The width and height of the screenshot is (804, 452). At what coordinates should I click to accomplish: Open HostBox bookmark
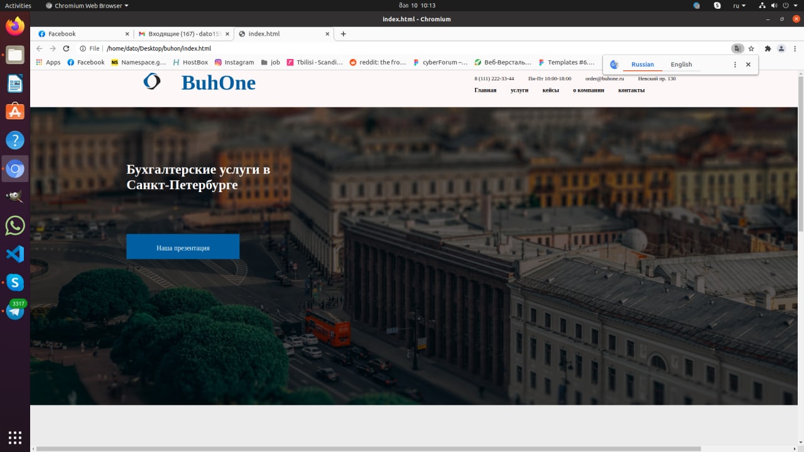[x=190, y=62]
